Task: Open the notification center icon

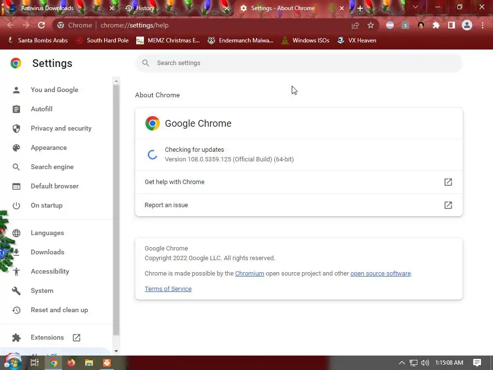Action: [x=477, y=363]
